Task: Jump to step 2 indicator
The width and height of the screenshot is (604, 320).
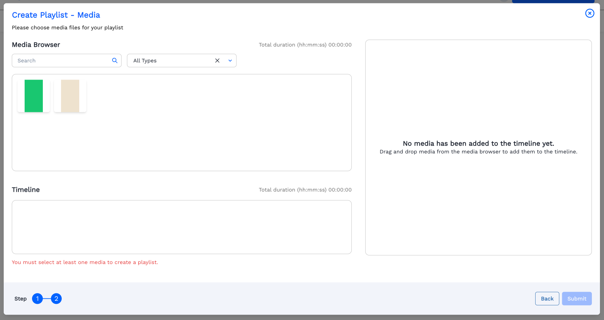Action: click(56, 298)
